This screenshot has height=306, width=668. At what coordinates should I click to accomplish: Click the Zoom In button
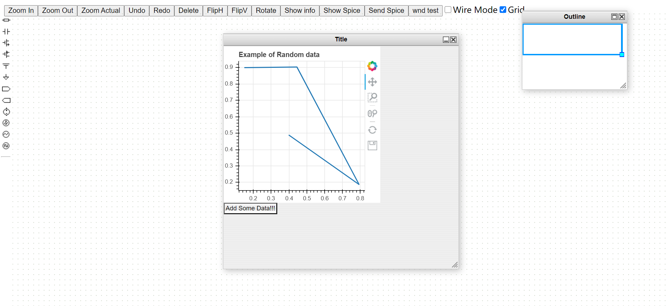coord(21,10)
